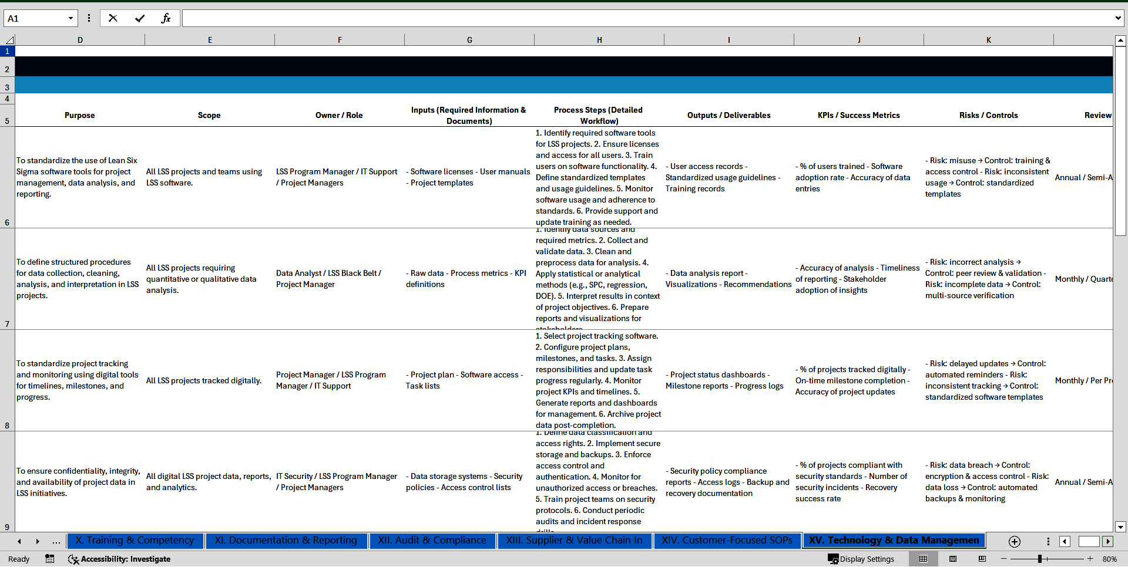Expand the formula bar with chevron
This screenshot has width=1128, height=567.
pyautogui.click(x=1117, y=18)
